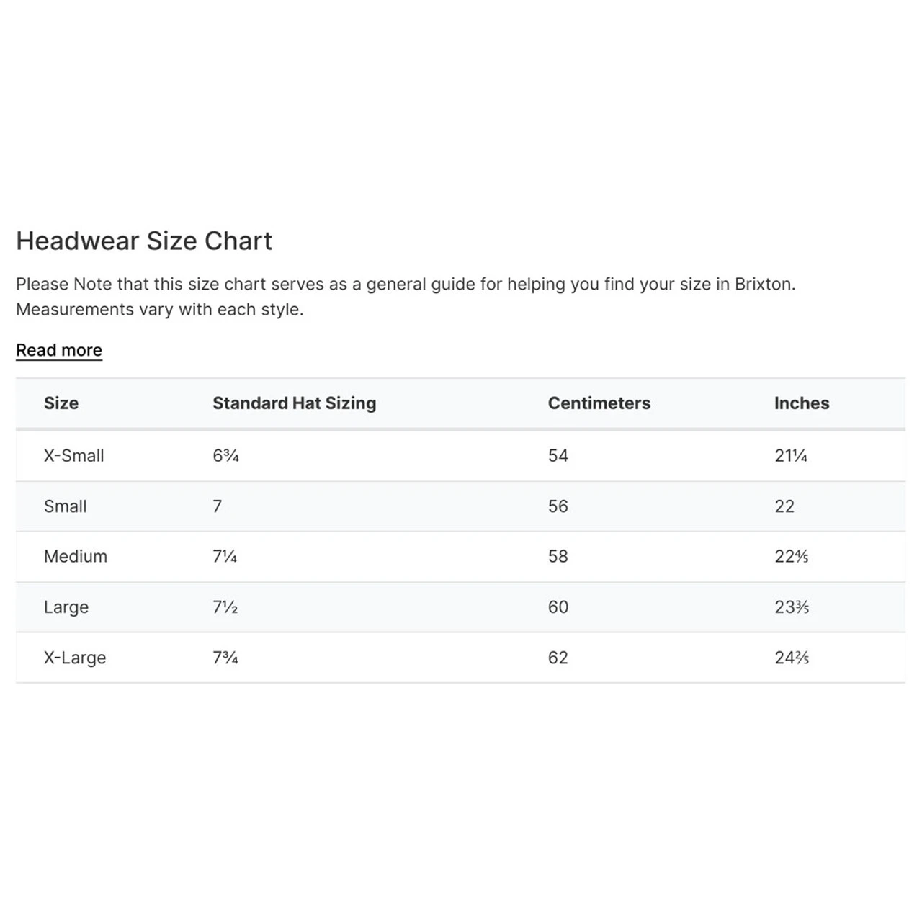Click the Headwear Size Chart heading
Image resolution: width=922 pixels, height=922 pixels.
[x=144, y=241]
